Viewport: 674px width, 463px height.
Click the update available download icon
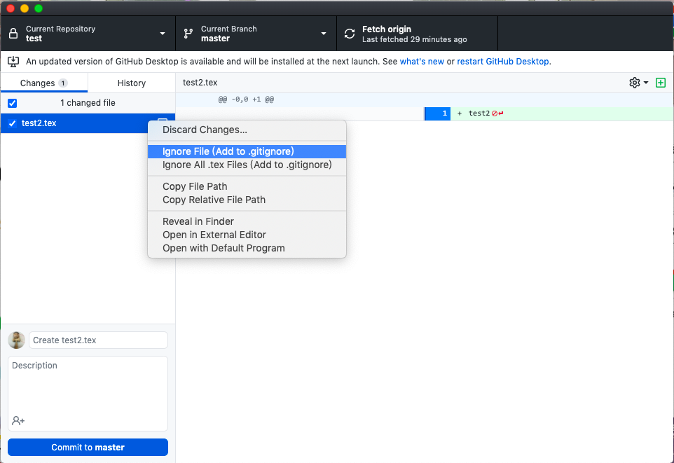pyautogui.click(x=13, y=62)
